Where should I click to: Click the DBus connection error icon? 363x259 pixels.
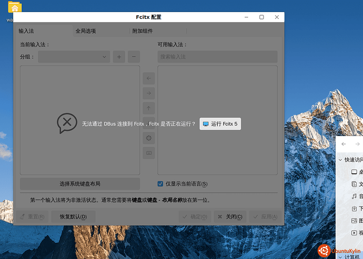[67, 123]
